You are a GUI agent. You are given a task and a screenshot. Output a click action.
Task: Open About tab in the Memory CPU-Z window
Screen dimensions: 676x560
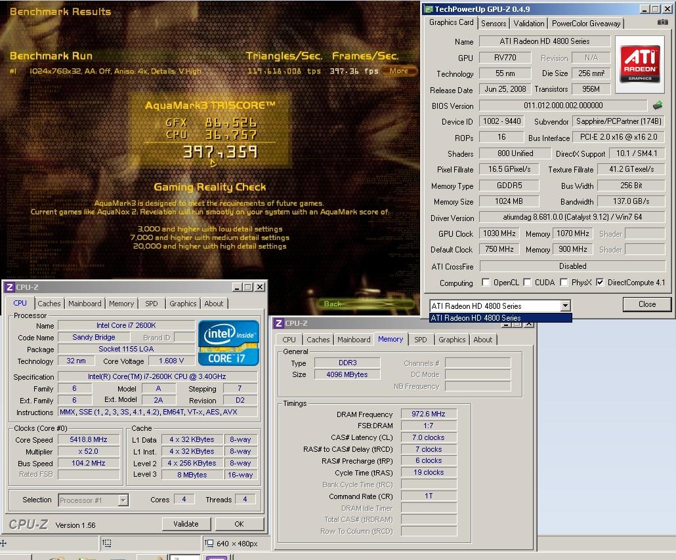pyautogui.click(x=482, y=340)
